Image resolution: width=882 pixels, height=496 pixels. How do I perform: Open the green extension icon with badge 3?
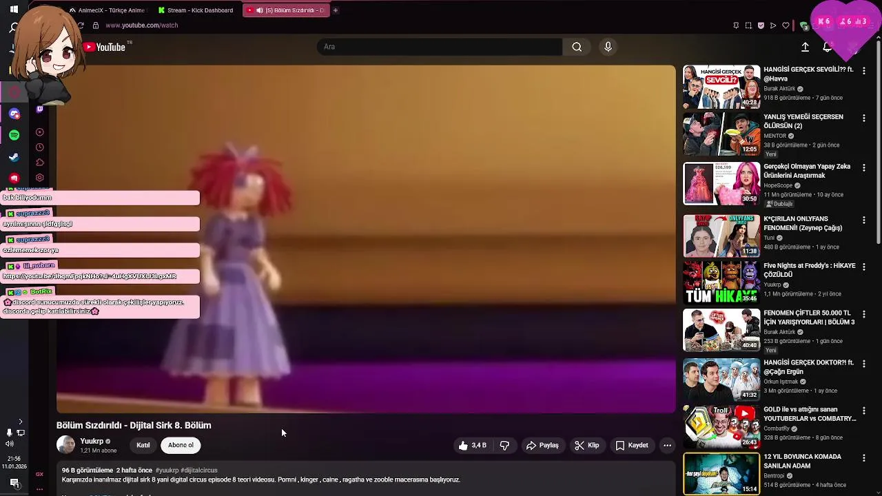tap(803, 25)
